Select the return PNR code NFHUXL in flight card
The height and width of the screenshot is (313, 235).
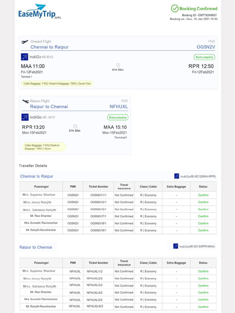pos(119,107)
